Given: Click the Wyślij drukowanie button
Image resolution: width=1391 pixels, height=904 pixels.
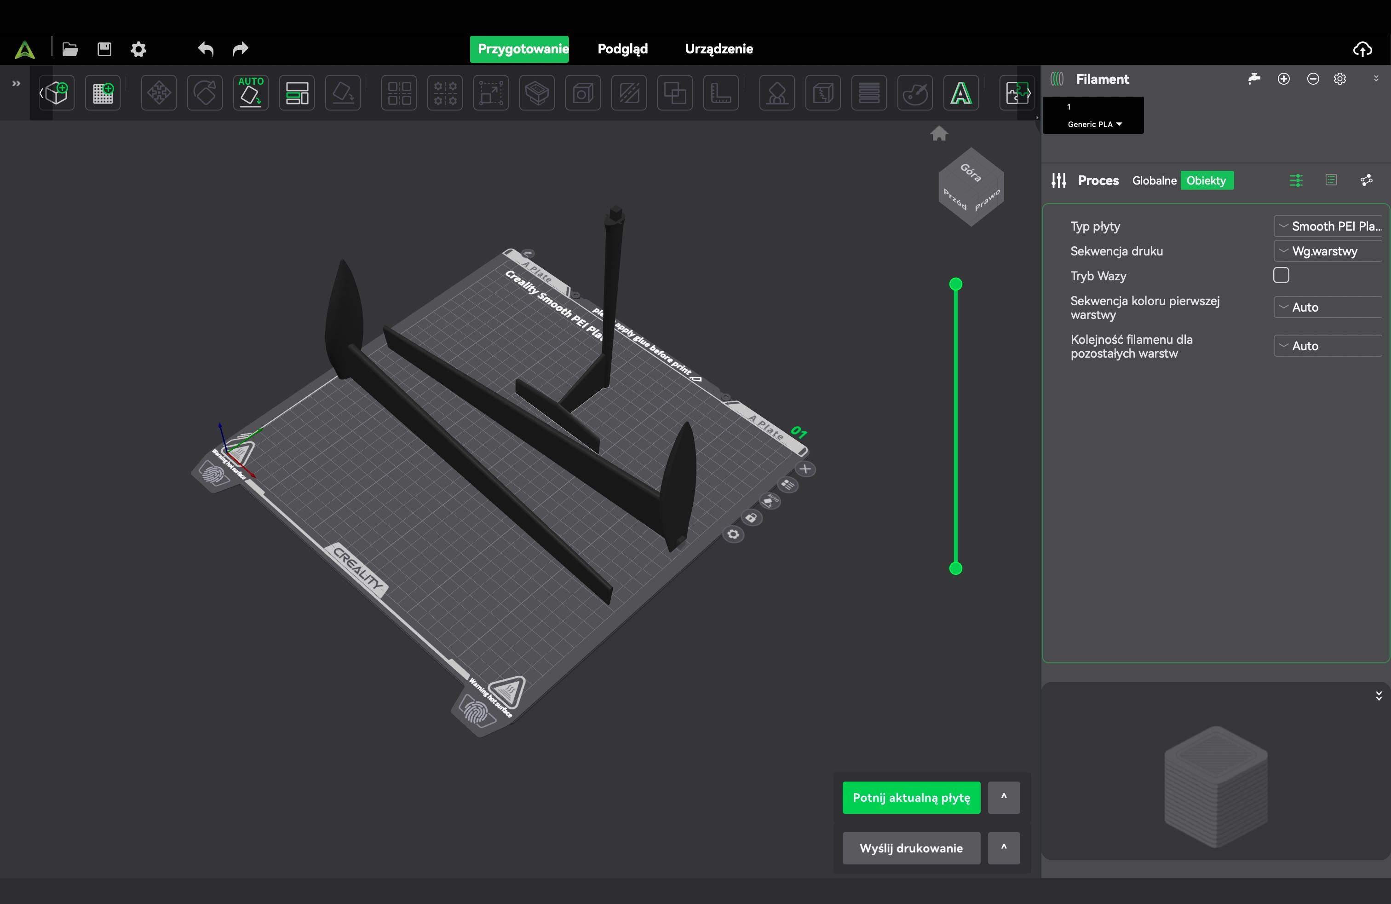Looking at the screenshot, I should coord(911,848).
